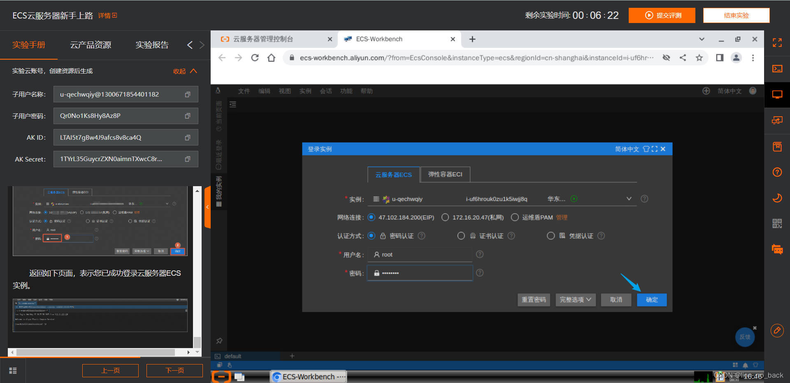The image size is (790, 383).
Task: Click 结束实验 button
Action: click(x=736, y=15)
